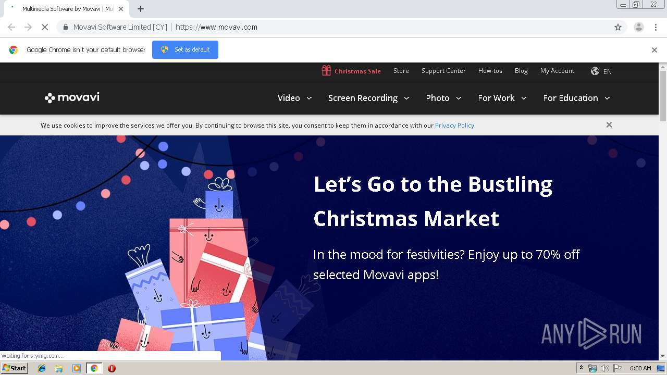
Task: Click the page vertical scrollbar thumb
Action: tap(663, 96)
